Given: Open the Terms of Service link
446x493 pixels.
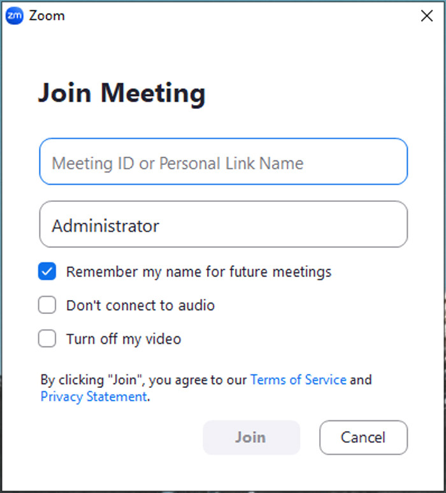Looking at the screenshot, I should [x=298, y=380].
